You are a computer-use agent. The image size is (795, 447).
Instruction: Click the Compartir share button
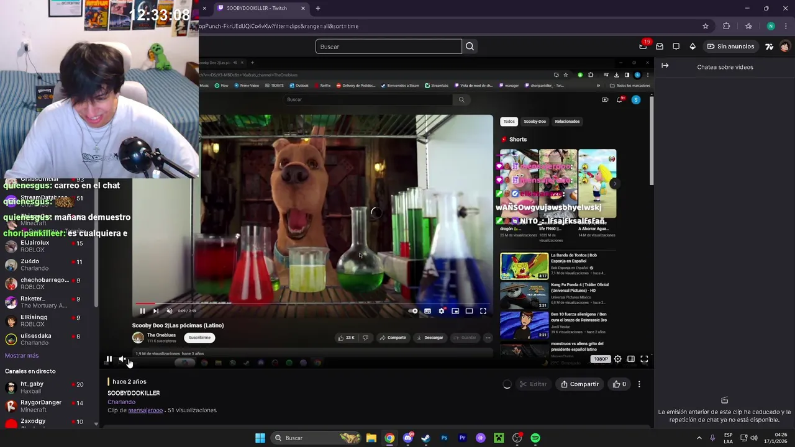coord(579,384)
